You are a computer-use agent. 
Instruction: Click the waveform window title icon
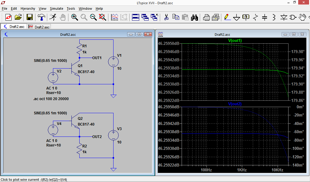[x=160, y=34]
